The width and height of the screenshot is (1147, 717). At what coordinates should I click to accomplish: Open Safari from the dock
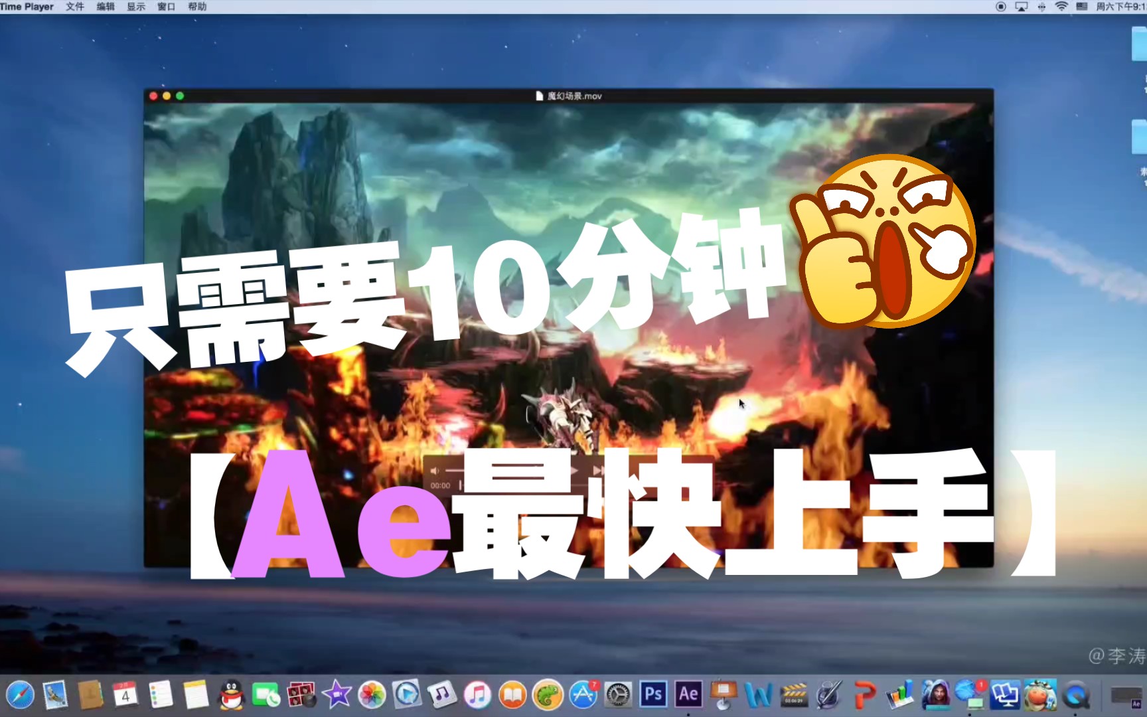[x=19, y=695]
